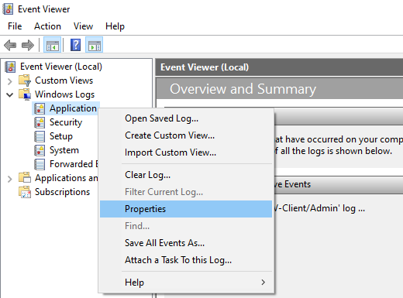Select the System log tree item
The image size is (403, 298).
(x=64, y=150)
